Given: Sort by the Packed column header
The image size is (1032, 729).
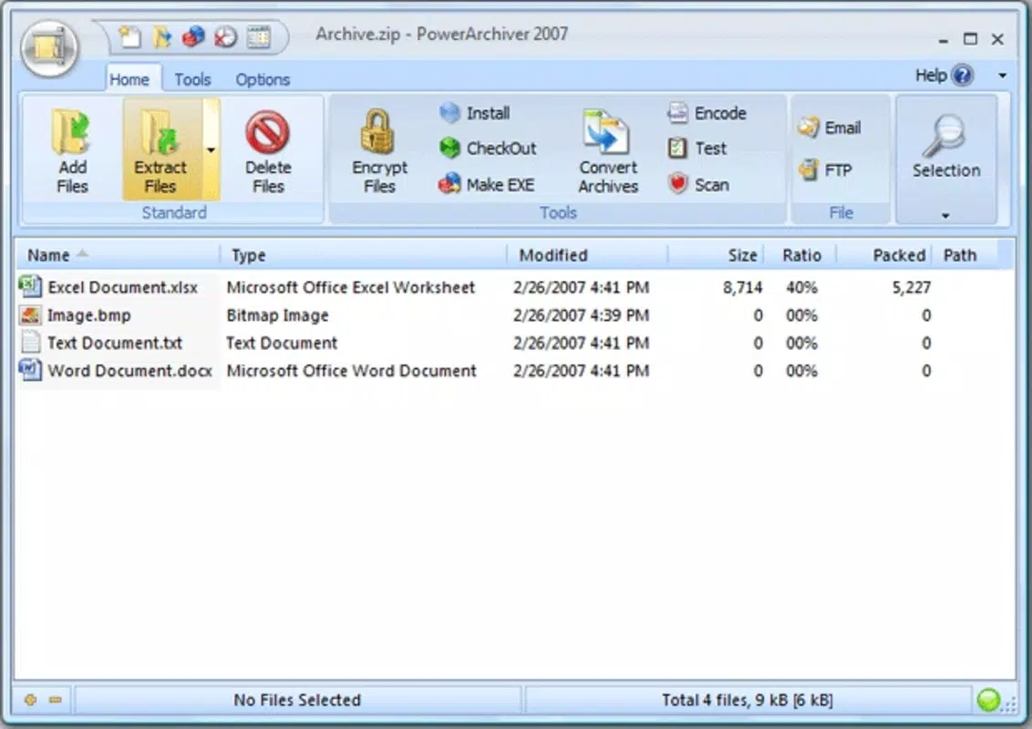Looking at the screenshot, I should click(884, 255).
